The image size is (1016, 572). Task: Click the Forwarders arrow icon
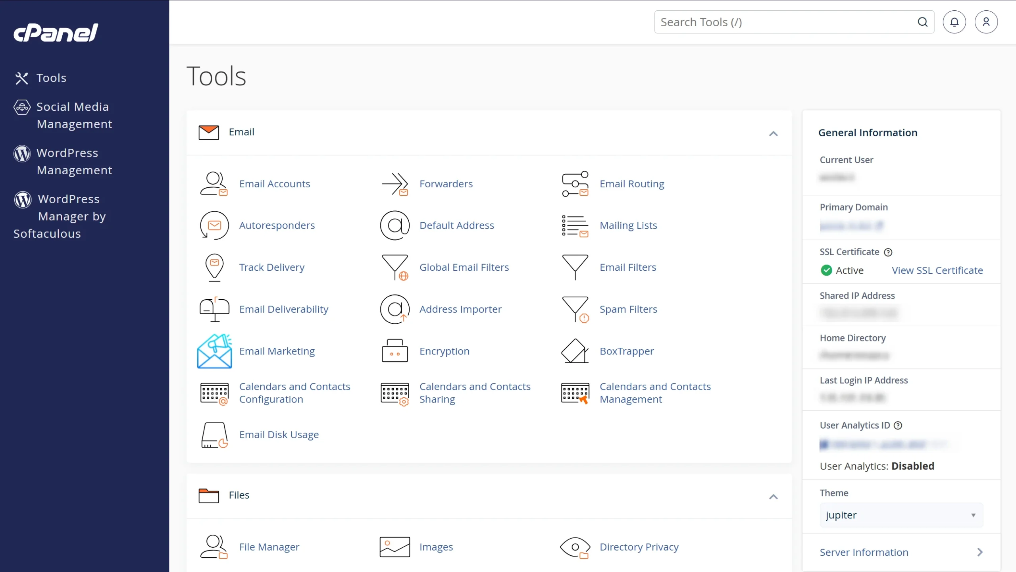coord(395,184)
